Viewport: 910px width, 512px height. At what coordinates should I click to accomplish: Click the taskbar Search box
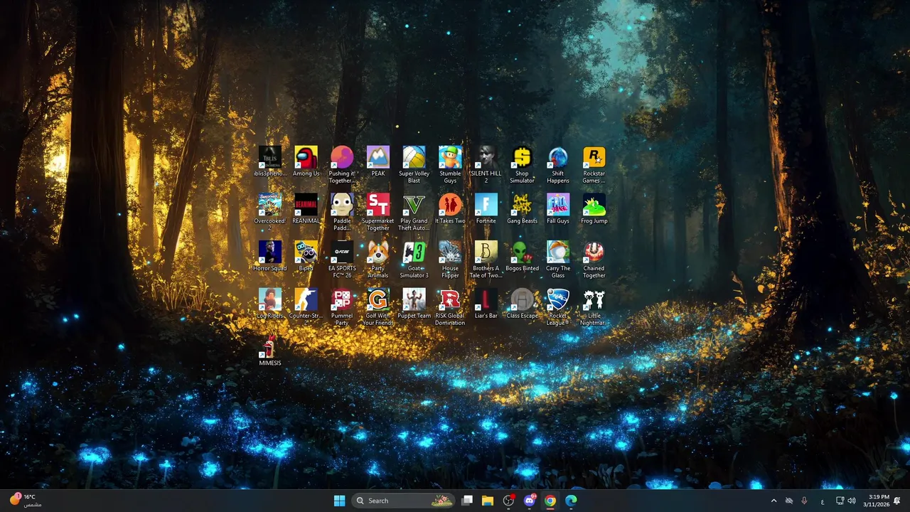[404, 501]
